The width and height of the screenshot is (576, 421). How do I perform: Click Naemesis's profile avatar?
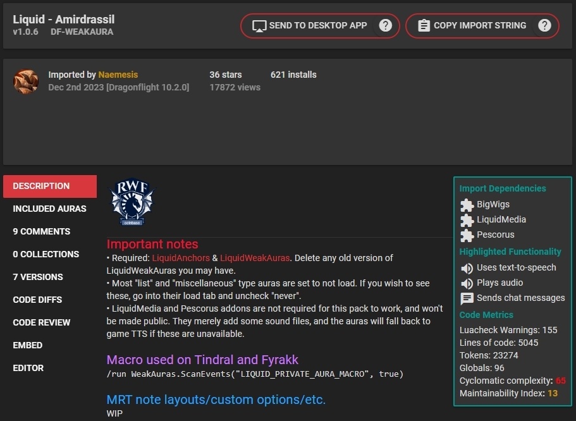pos(26,81)
